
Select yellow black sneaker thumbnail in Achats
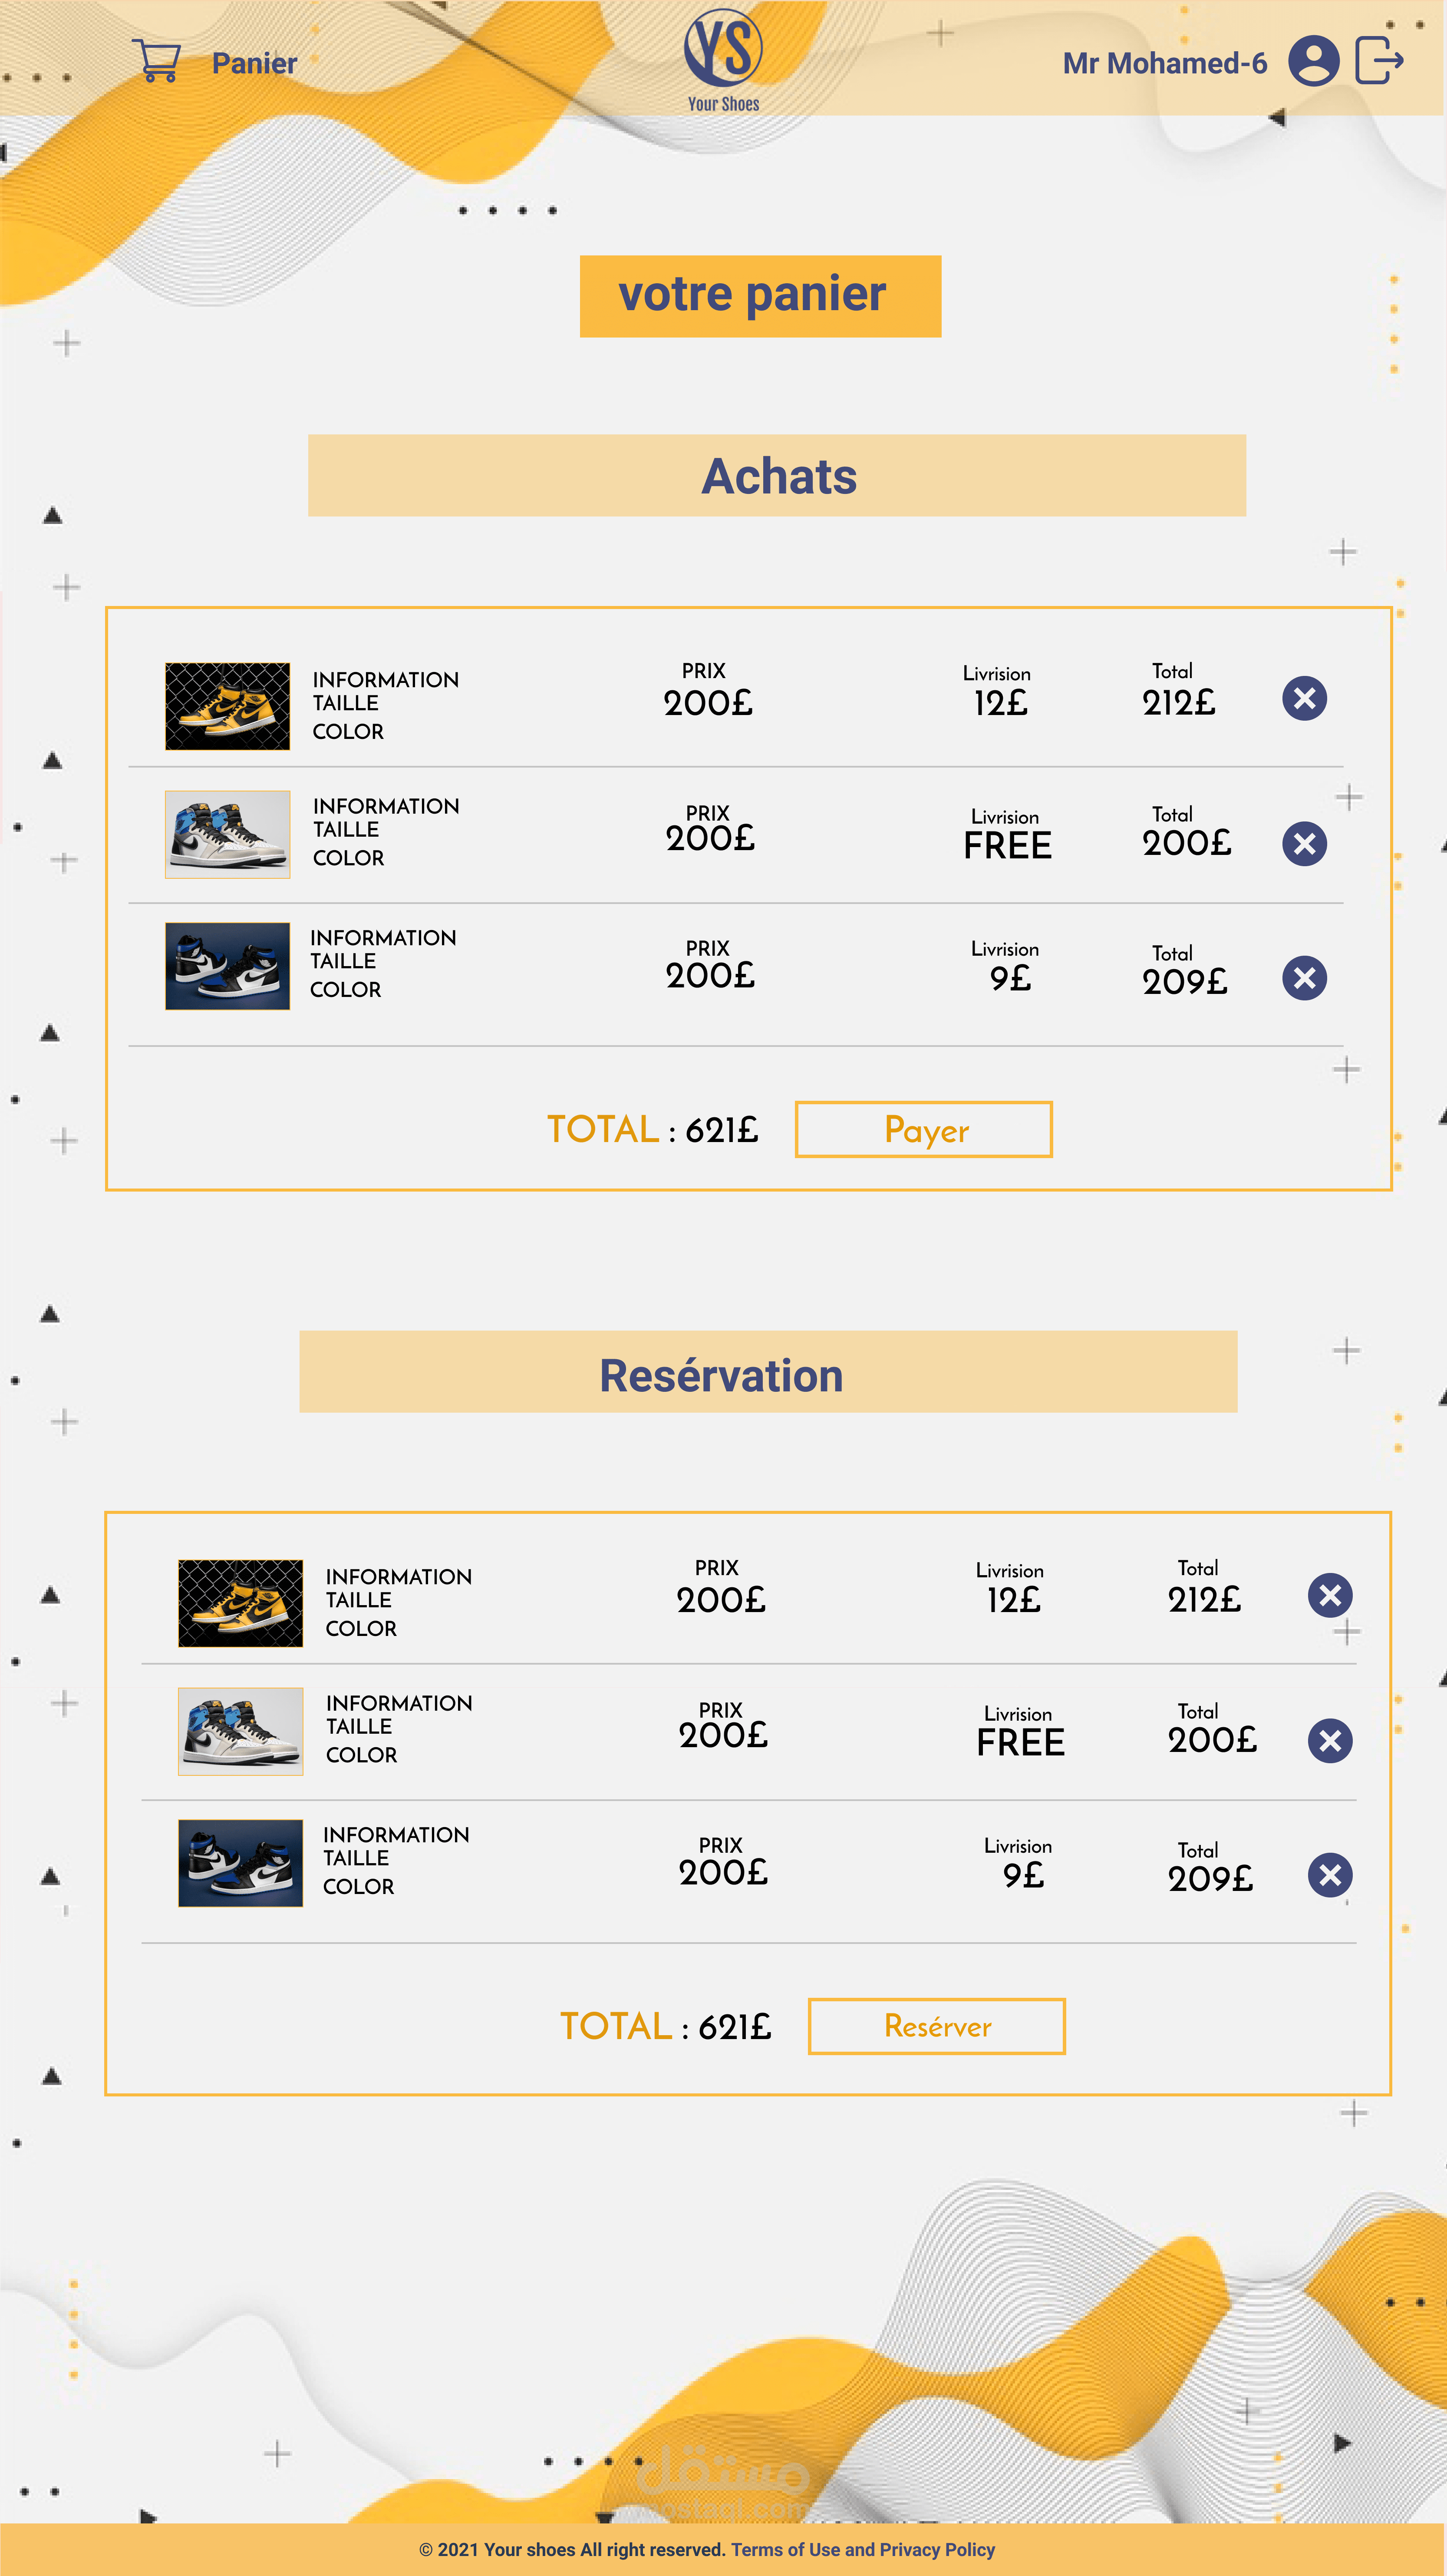(228, 706)
